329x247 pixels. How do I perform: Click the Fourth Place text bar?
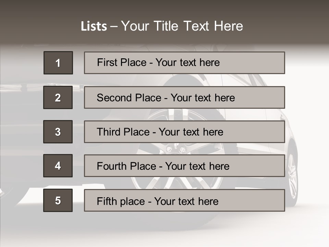coord(184,166)
